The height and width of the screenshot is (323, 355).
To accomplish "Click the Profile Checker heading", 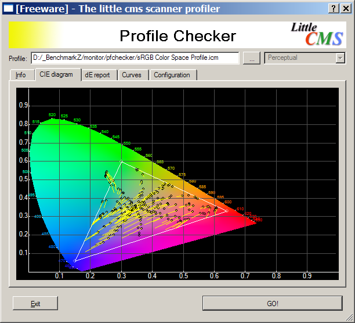I will point(178,36).
